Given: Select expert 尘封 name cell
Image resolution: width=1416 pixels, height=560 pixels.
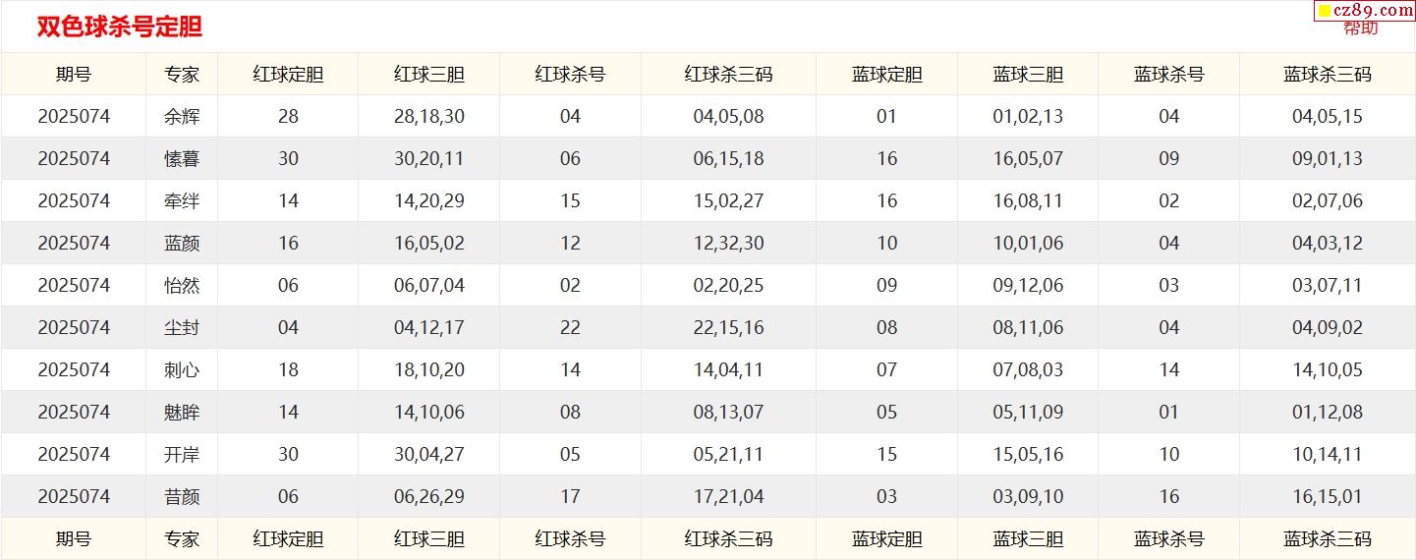Looking at the screenshot, I should coord(182,327).
